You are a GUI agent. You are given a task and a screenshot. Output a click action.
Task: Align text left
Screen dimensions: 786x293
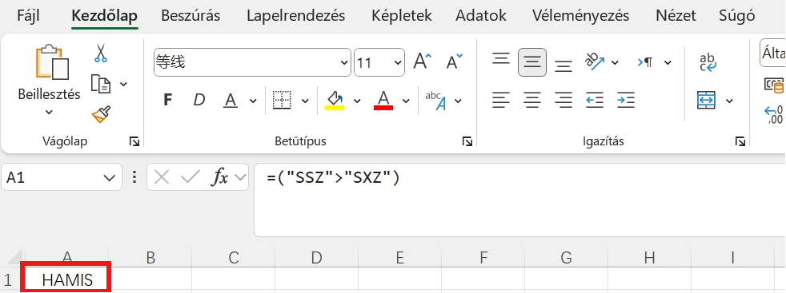pyautogui.click(x=501, y=101)
